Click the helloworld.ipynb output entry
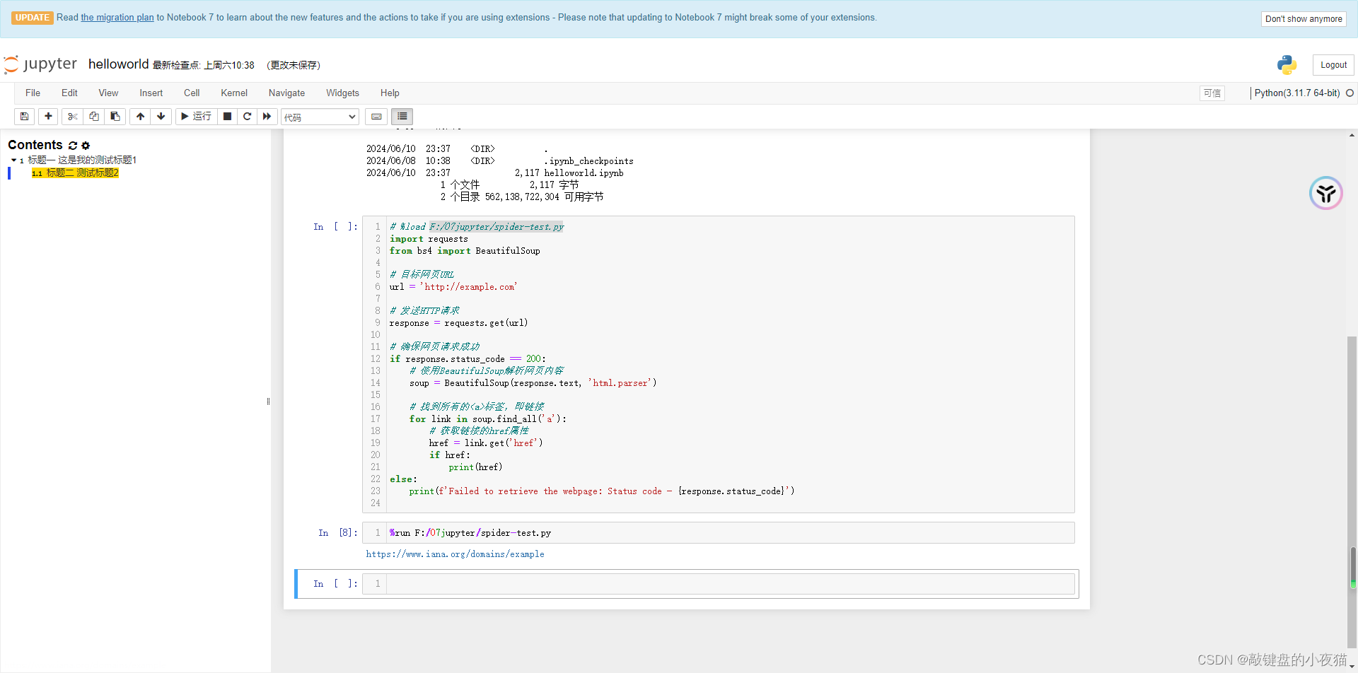This screenshot has height=673, width=1358. point(584,173)
